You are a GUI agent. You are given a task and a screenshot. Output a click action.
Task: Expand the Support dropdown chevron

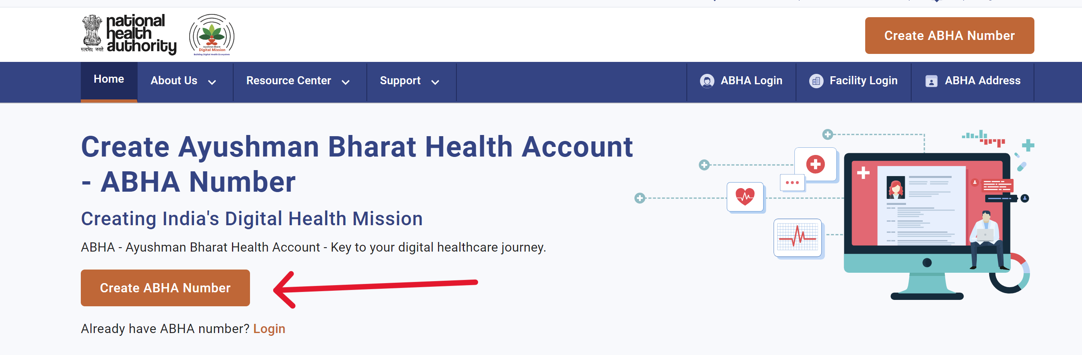tap(435, 82)
